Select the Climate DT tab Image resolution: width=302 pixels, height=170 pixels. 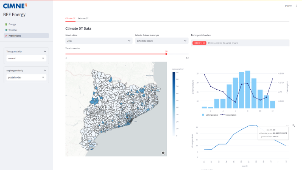pos(70,19)
